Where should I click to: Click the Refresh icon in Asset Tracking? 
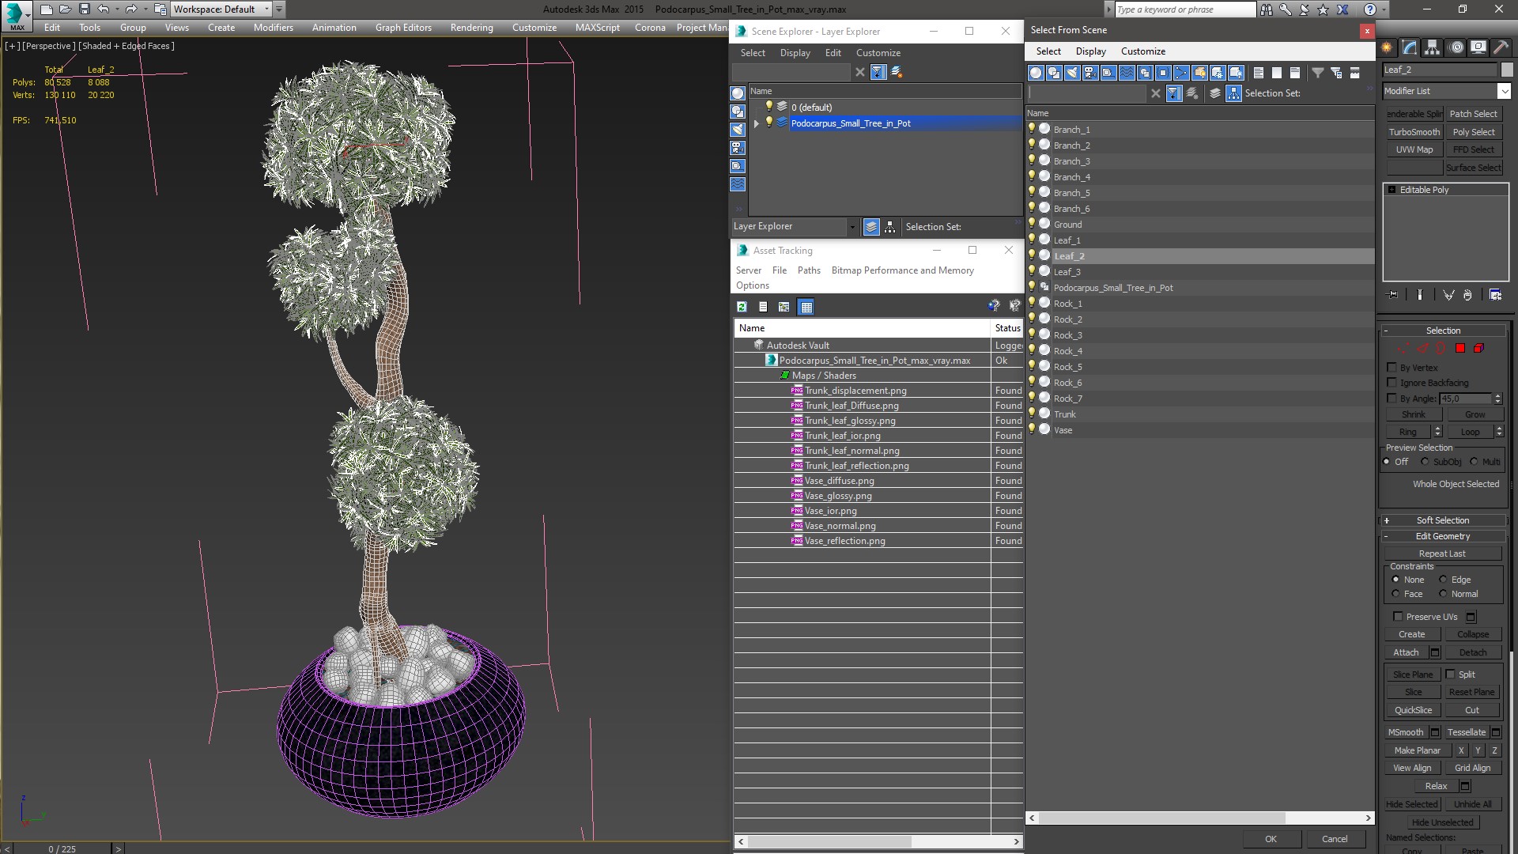point(742,307)
